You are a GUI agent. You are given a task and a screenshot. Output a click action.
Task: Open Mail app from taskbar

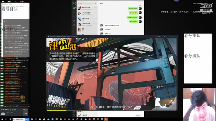[48, 119]
